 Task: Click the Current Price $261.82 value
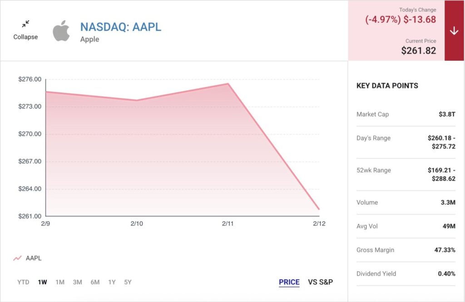(418, 50)
